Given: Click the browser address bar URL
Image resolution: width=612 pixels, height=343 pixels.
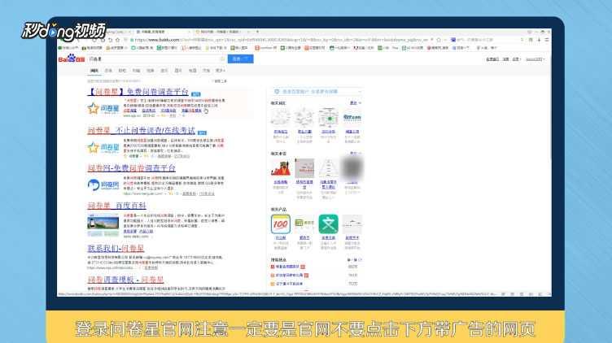Looking at the screenshot, I should pos(282,40).
